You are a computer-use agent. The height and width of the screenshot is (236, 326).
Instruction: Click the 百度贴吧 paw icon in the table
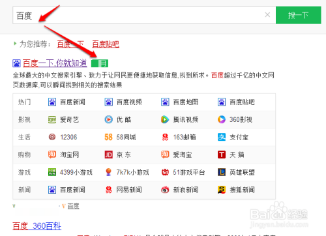pyautogui.click(x=222, y=102)
